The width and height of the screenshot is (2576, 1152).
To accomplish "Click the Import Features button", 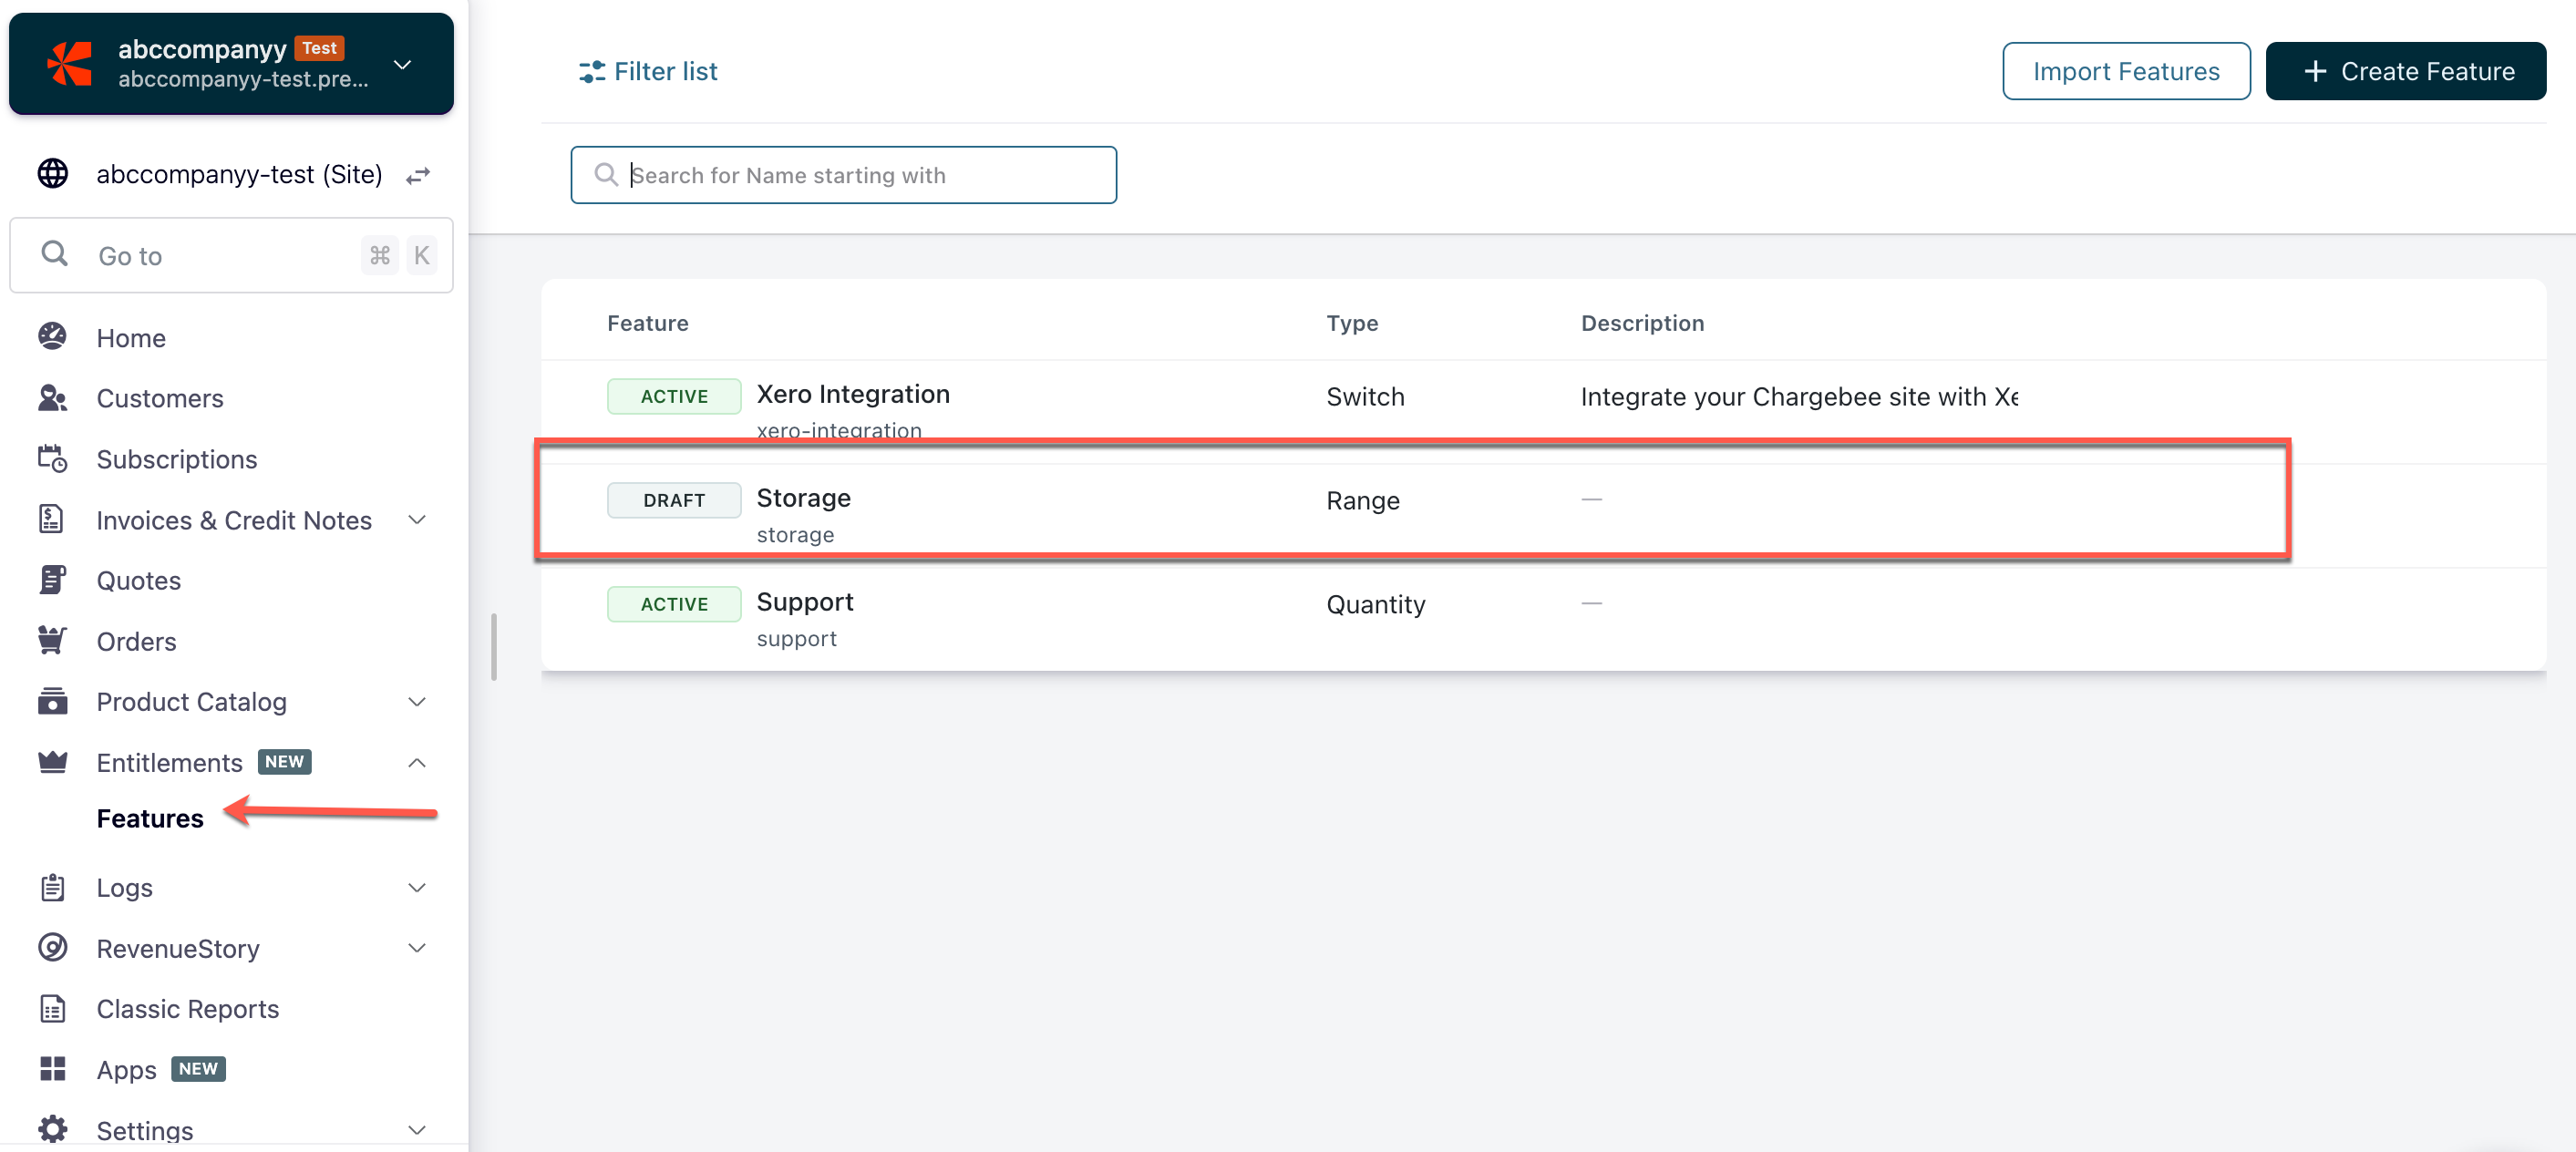I will (2125, 71).
